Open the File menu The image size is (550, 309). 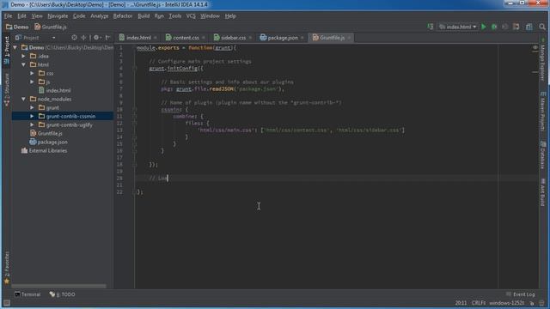(8, 16)
